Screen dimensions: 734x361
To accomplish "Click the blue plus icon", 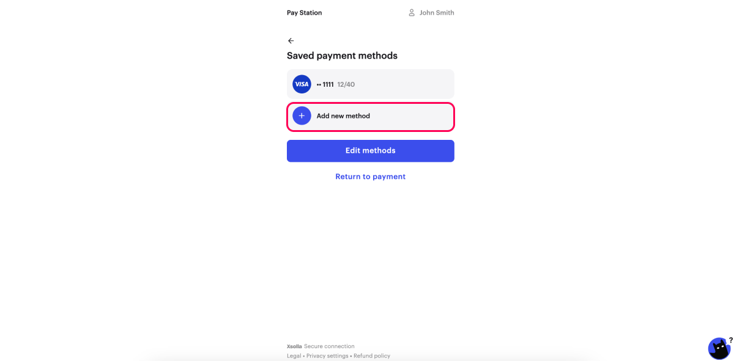I will click(302, 116).
